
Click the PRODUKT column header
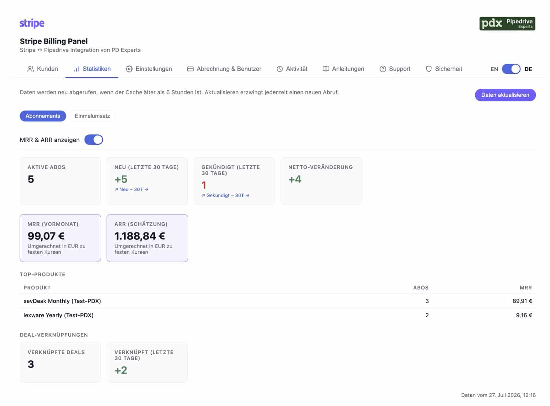coord(37,288)
